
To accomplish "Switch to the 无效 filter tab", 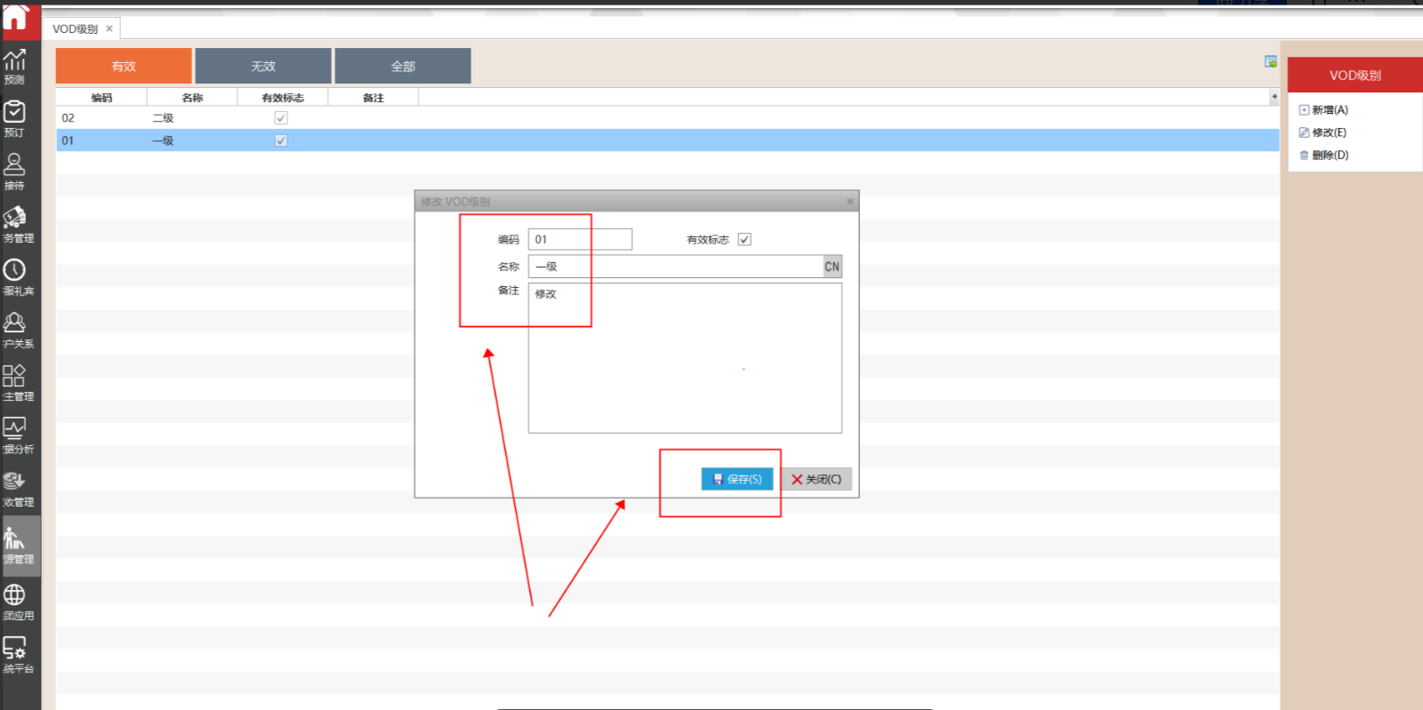I will (x=263, y=67).
